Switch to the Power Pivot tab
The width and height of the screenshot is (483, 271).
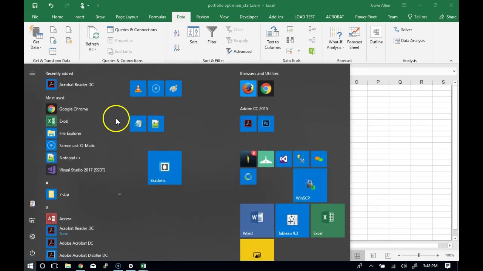(366, 17)
